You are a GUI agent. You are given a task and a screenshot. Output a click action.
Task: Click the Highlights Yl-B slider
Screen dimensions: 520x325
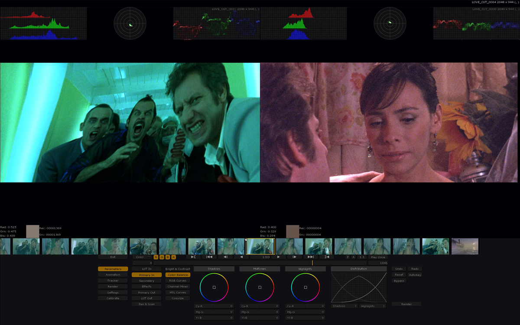(305, 318)
